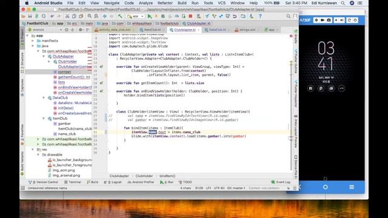This screenshot has height=218, width=388.
Task: Click the red error indicator atop editor stripe
Action: point(291,36)
